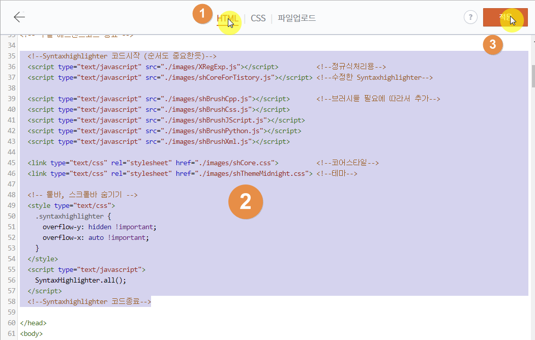Viewport: 535px width, 340px height.
Task: Click line number 44 in the gutter
Action: coord(12,152)
